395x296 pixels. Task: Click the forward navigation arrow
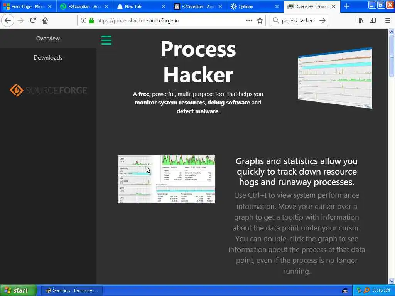[21, 20]
